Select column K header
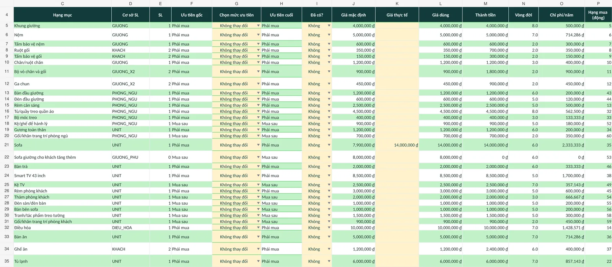 (397, 3)
